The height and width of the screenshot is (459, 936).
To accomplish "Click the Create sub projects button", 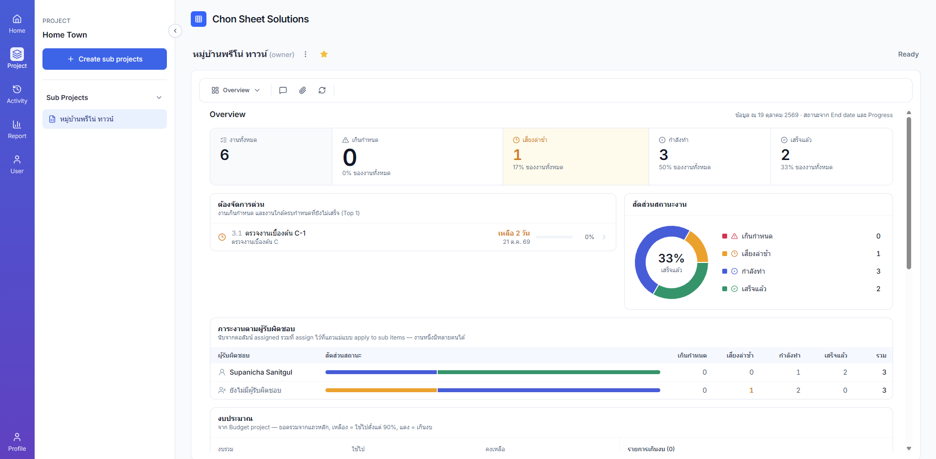I will (x=104, y=59).
